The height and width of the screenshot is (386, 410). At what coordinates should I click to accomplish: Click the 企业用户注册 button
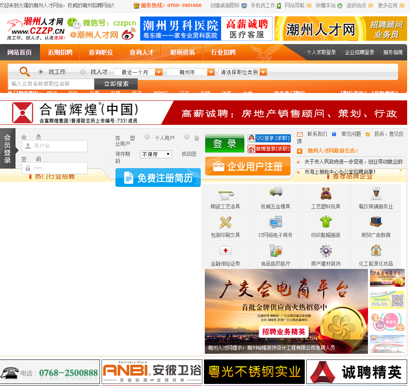click(x=248, y=166)
